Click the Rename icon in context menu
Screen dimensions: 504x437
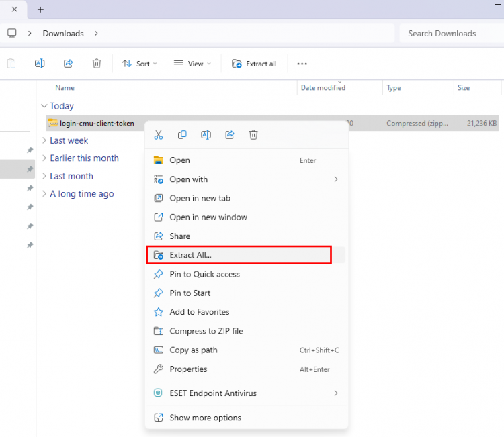tap(206, 135)
